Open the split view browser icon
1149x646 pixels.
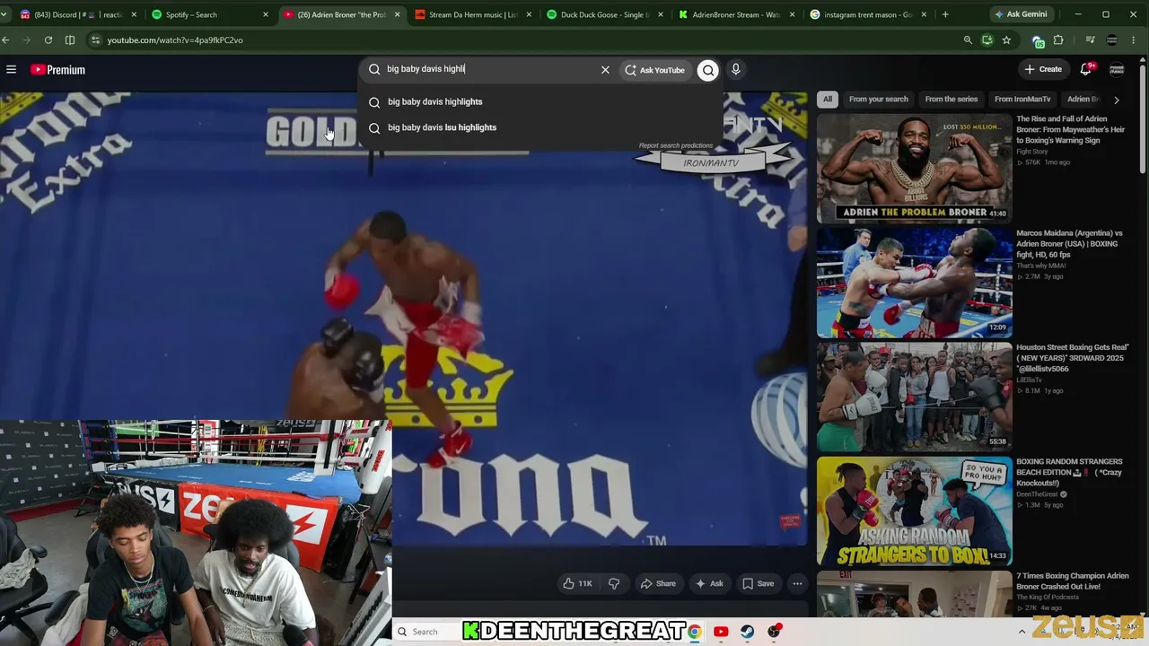70,40
